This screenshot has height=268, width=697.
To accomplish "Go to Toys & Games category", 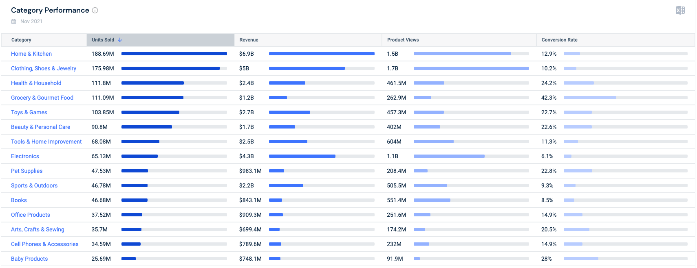I will click(29, 112).
